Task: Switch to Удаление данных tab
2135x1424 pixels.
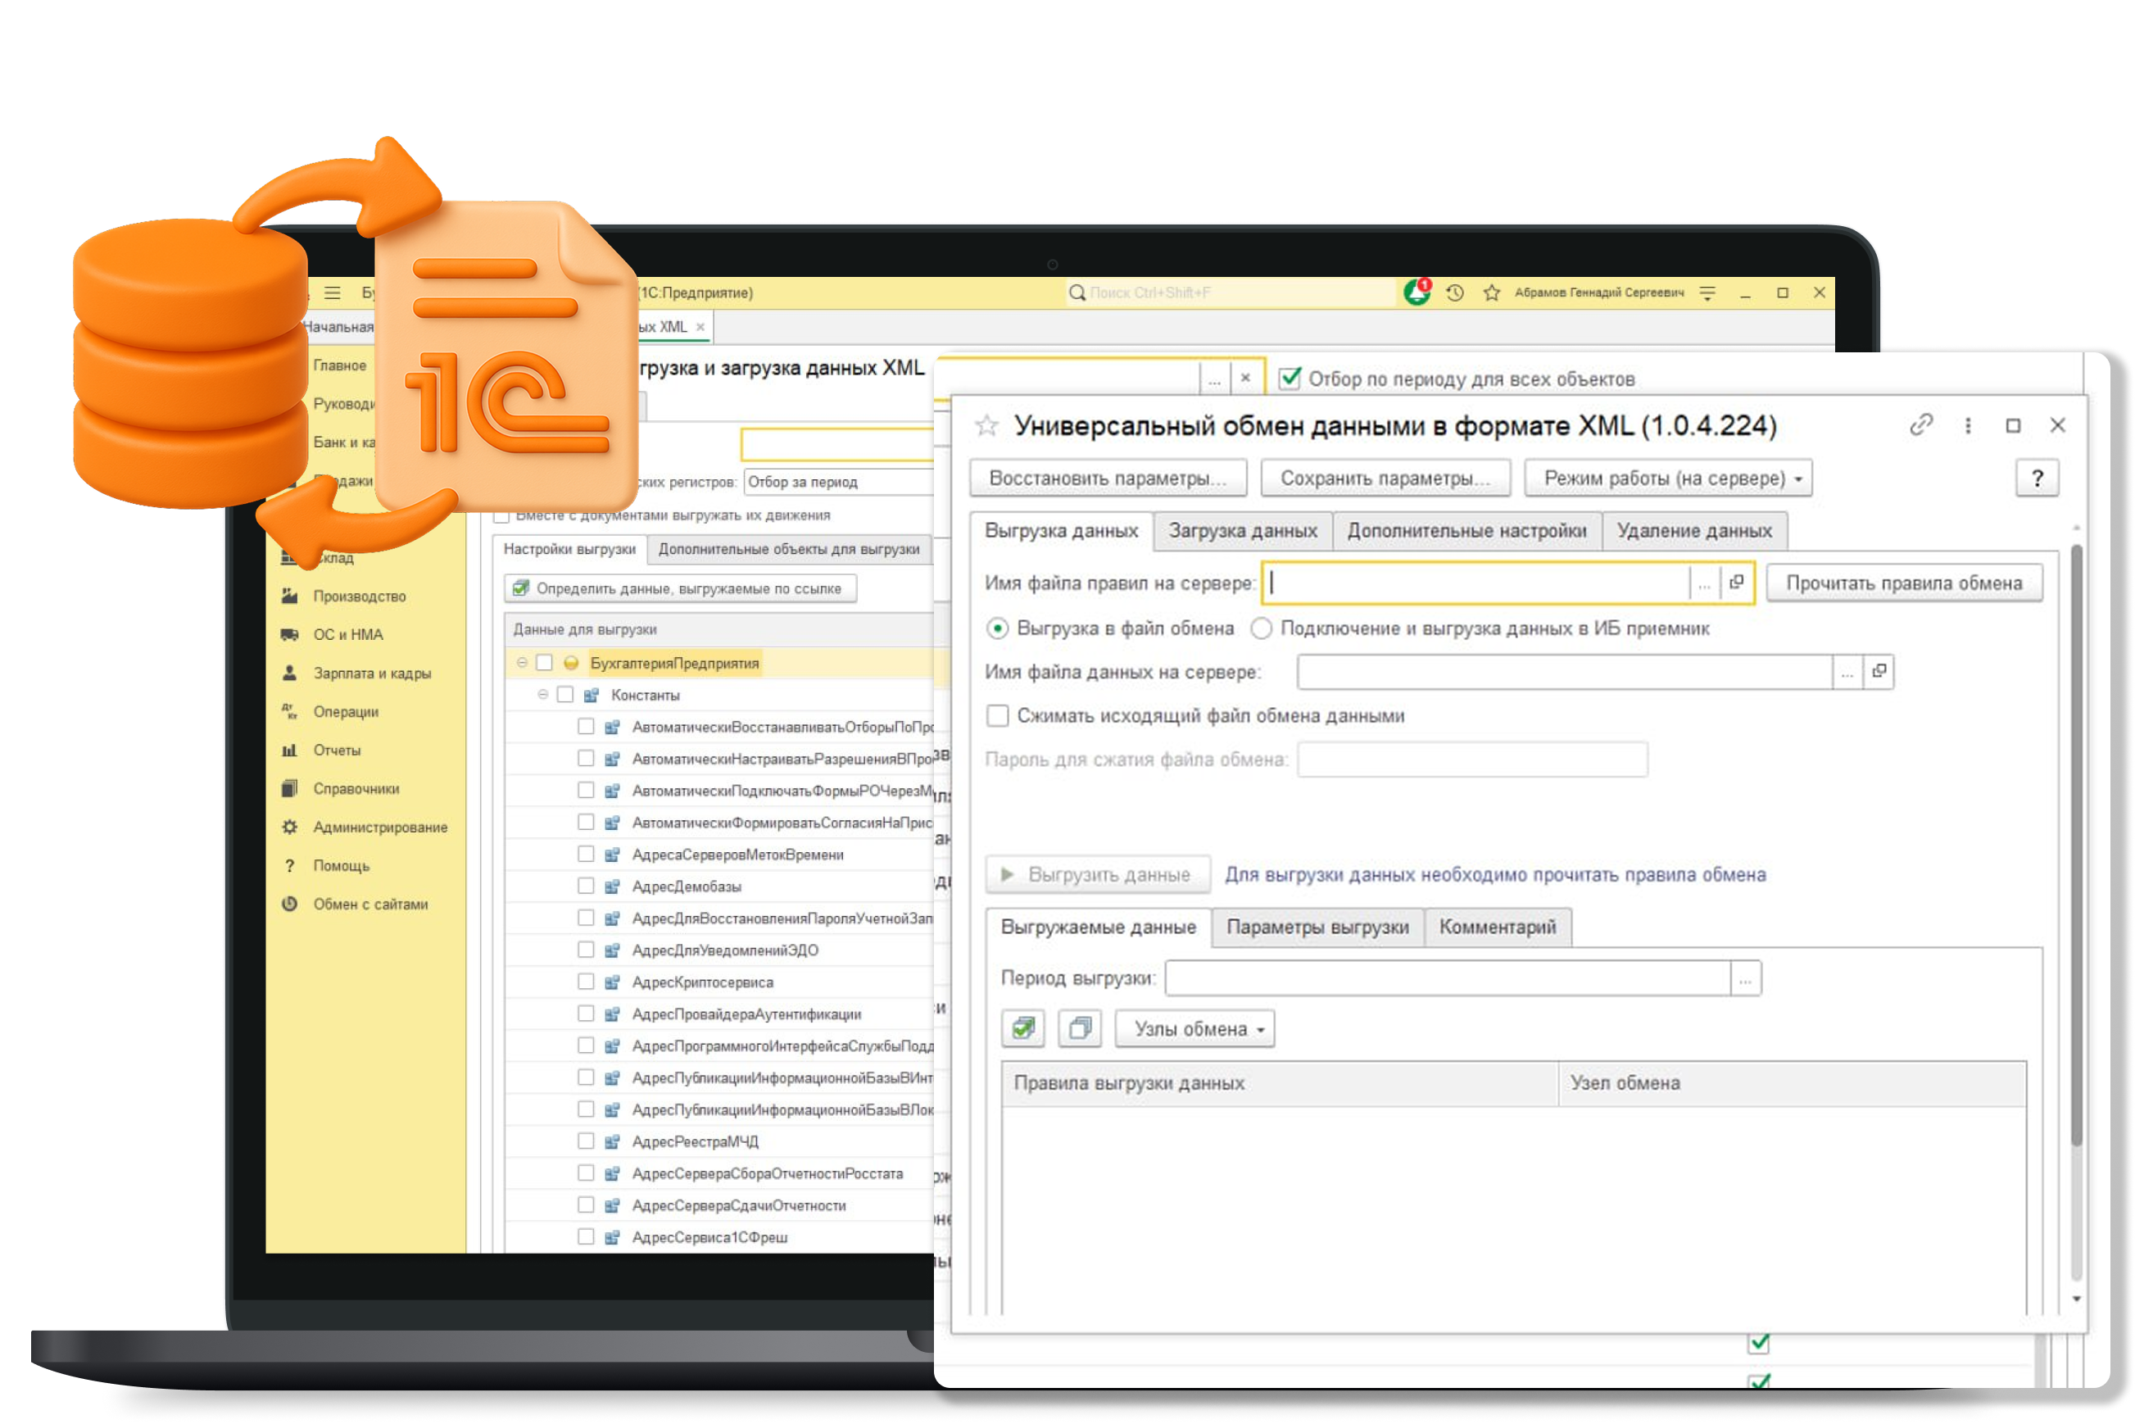Action: point(1694,530)
